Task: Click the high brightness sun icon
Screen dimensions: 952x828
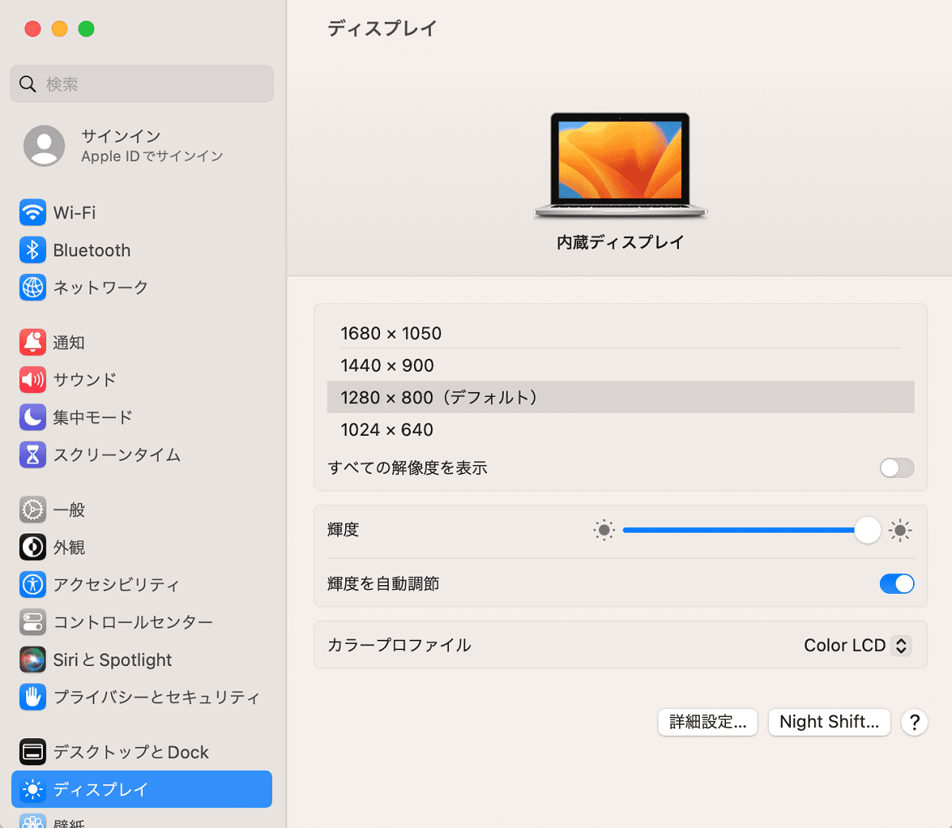Action: 900,530
